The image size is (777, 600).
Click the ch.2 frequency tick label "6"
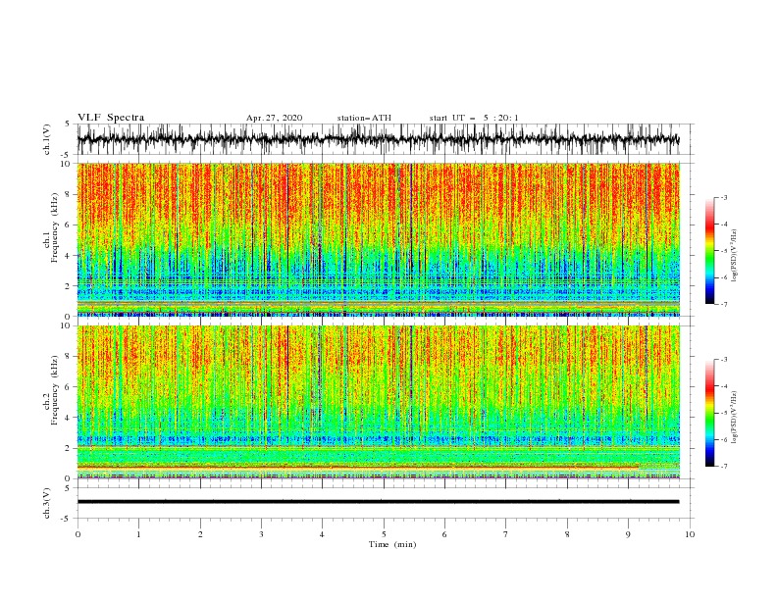point(69,387)
